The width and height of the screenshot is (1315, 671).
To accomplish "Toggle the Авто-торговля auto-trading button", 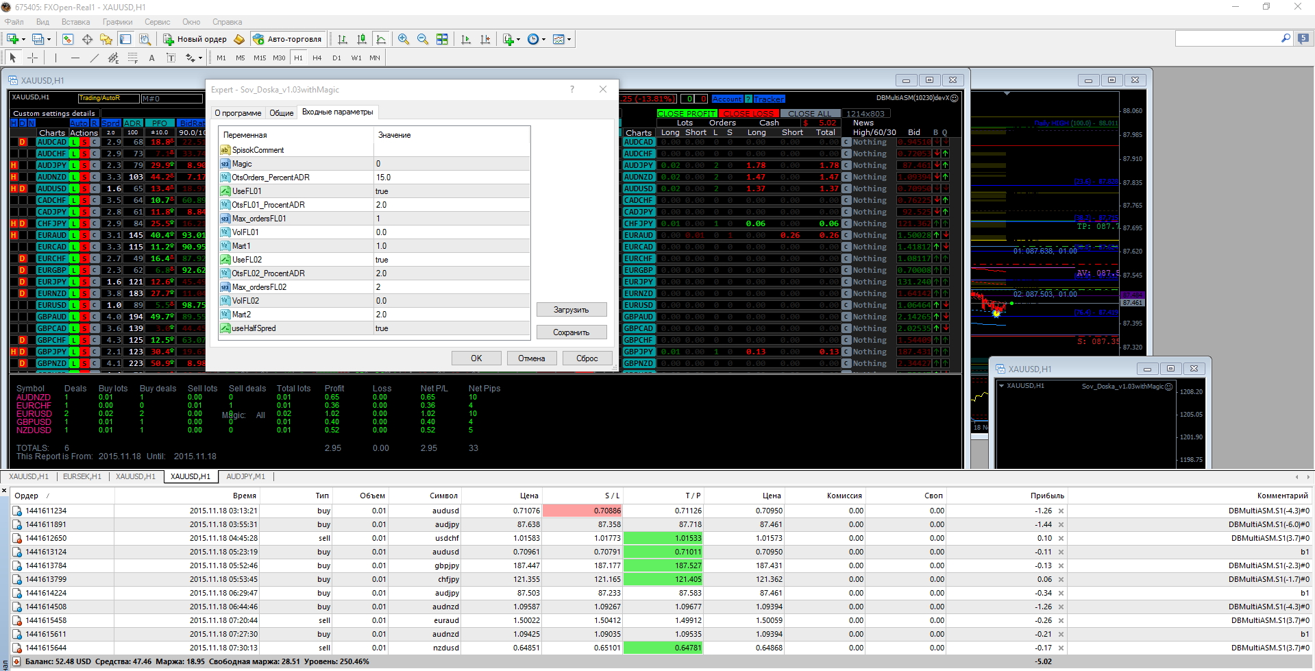I will [x=287, y=39].
